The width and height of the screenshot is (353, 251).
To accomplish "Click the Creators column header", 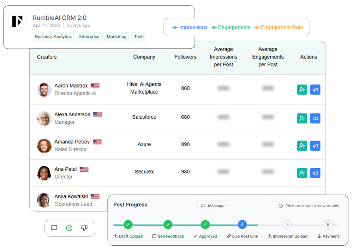I will (47, 57).
